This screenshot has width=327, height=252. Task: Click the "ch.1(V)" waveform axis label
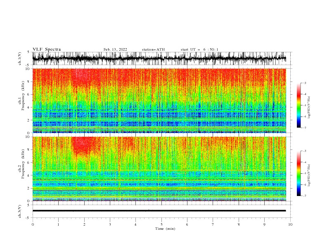tap(20, 58)
